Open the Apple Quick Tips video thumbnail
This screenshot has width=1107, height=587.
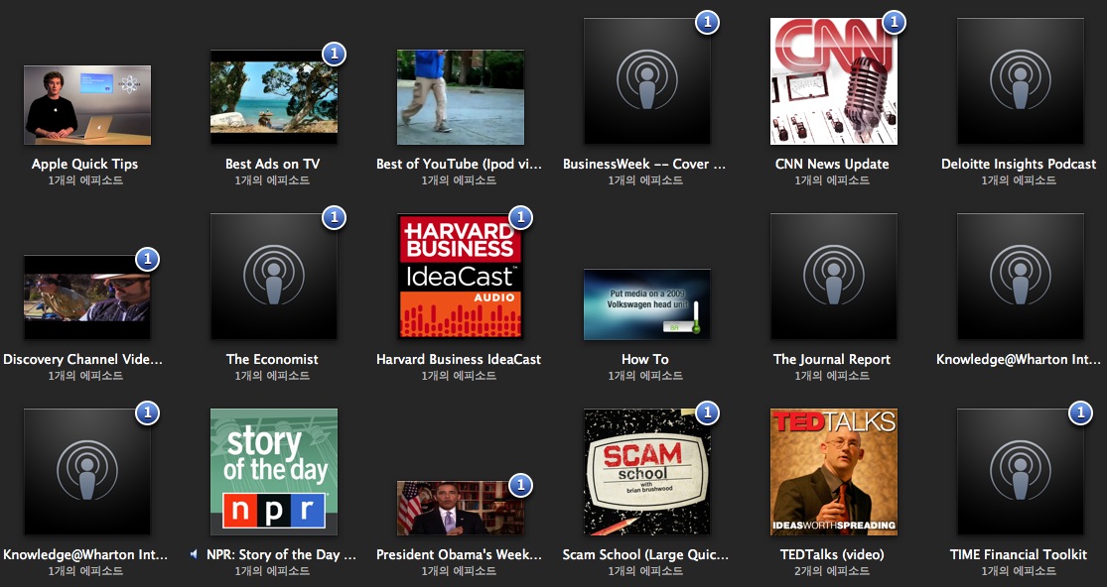click(x=86, y=105)
